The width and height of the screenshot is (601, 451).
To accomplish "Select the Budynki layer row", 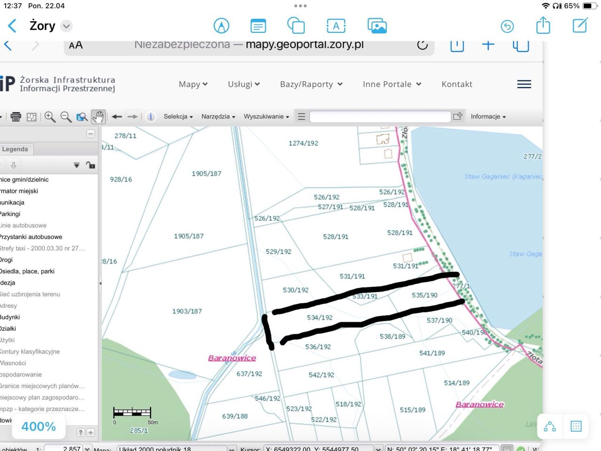I will 10,317.
